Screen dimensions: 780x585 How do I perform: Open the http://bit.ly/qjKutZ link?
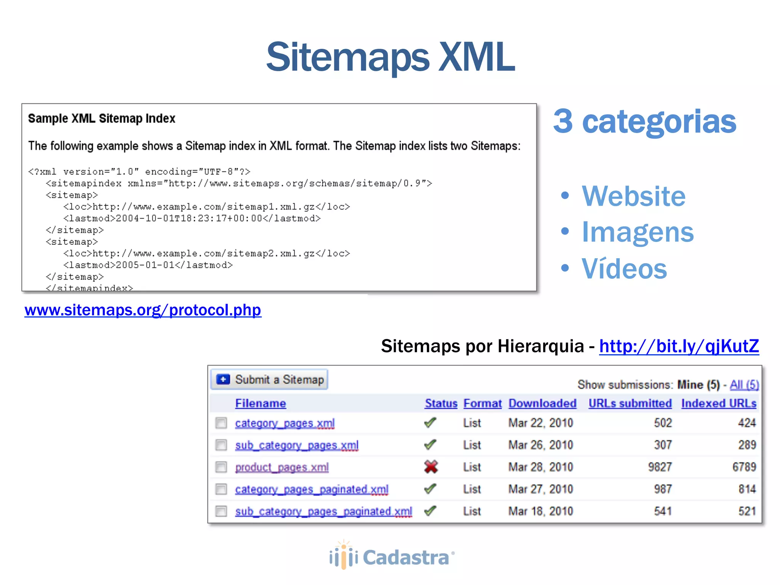coord(679,346)
